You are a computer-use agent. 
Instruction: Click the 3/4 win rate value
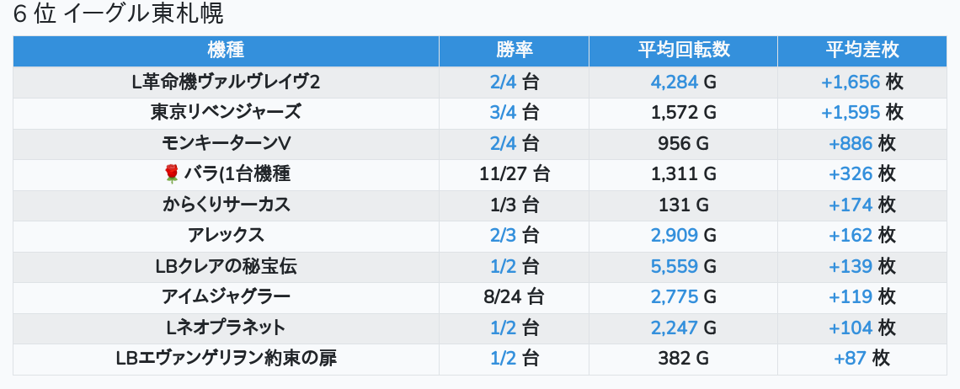(504, 113)
